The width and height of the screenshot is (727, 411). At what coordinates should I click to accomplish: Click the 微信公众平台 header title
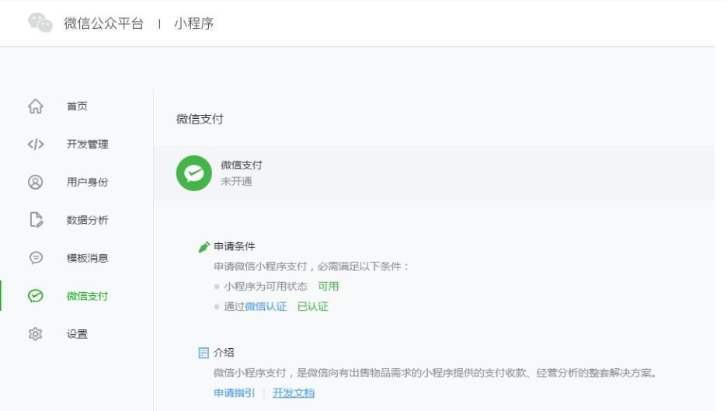click(x=104, y=23)
